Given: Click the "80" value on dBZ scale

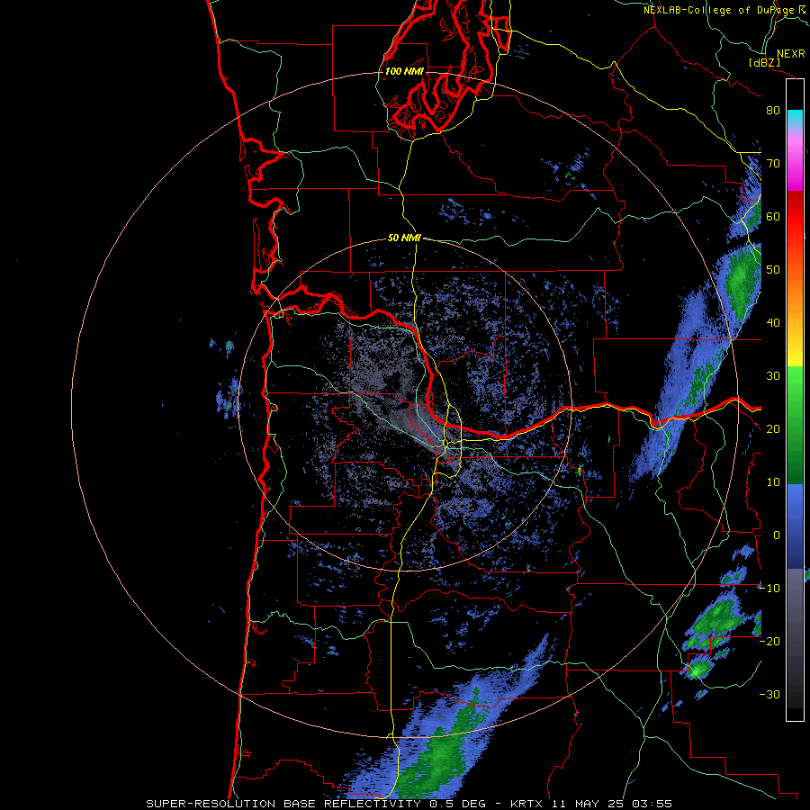Looking at the screenshot, I should pos(773,111).
